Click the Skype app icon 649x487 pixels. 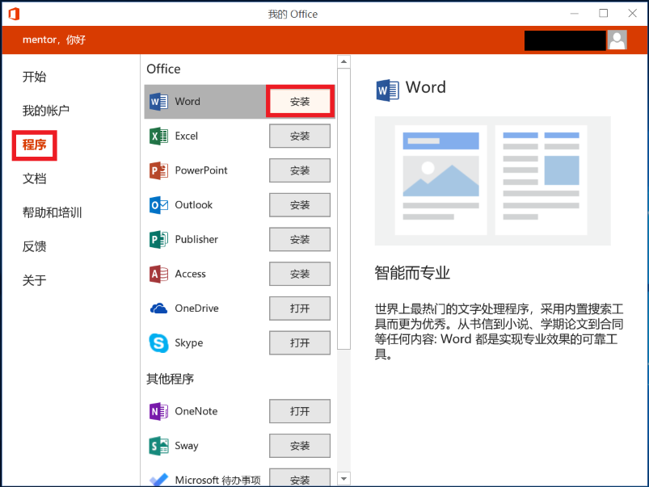(x=158, y=343)
